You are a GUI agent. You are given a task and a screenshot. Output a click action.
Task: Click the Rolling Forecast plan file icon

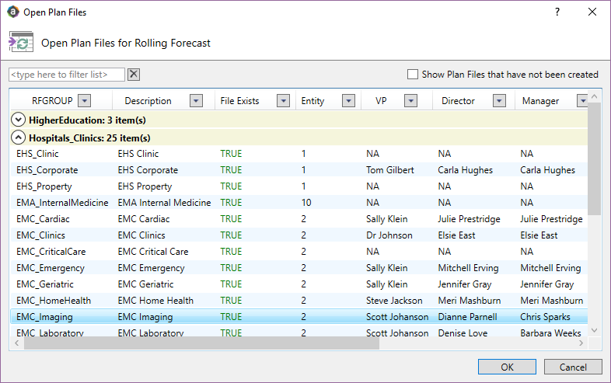click(x=21, y=42)
